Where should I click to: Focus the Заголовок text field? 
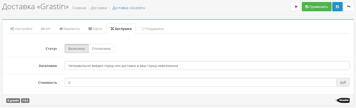(207, 66)
